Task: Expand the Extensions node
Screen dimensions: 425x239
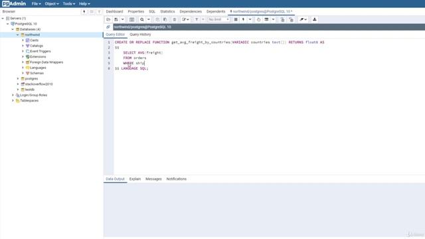Action: pos(23,56)
